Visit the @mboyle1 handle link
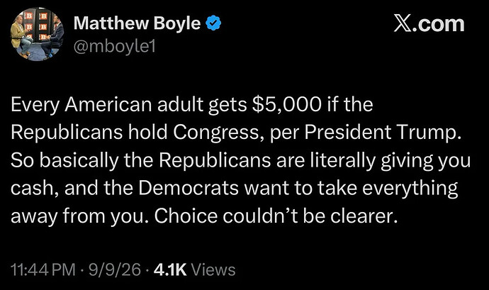 point(114,47)
